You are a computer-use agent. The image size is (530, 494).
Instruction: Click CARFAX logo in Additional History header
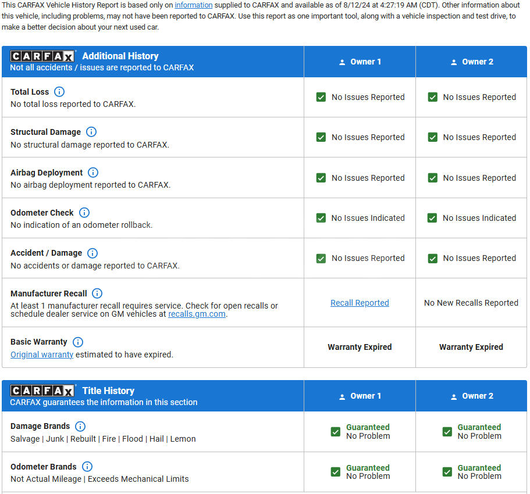click(42, 56)
